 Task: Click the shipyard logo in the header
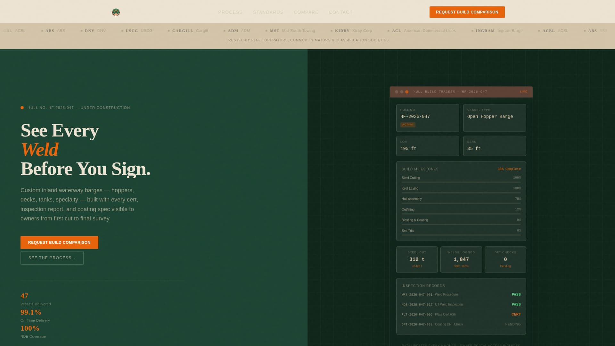116,12
